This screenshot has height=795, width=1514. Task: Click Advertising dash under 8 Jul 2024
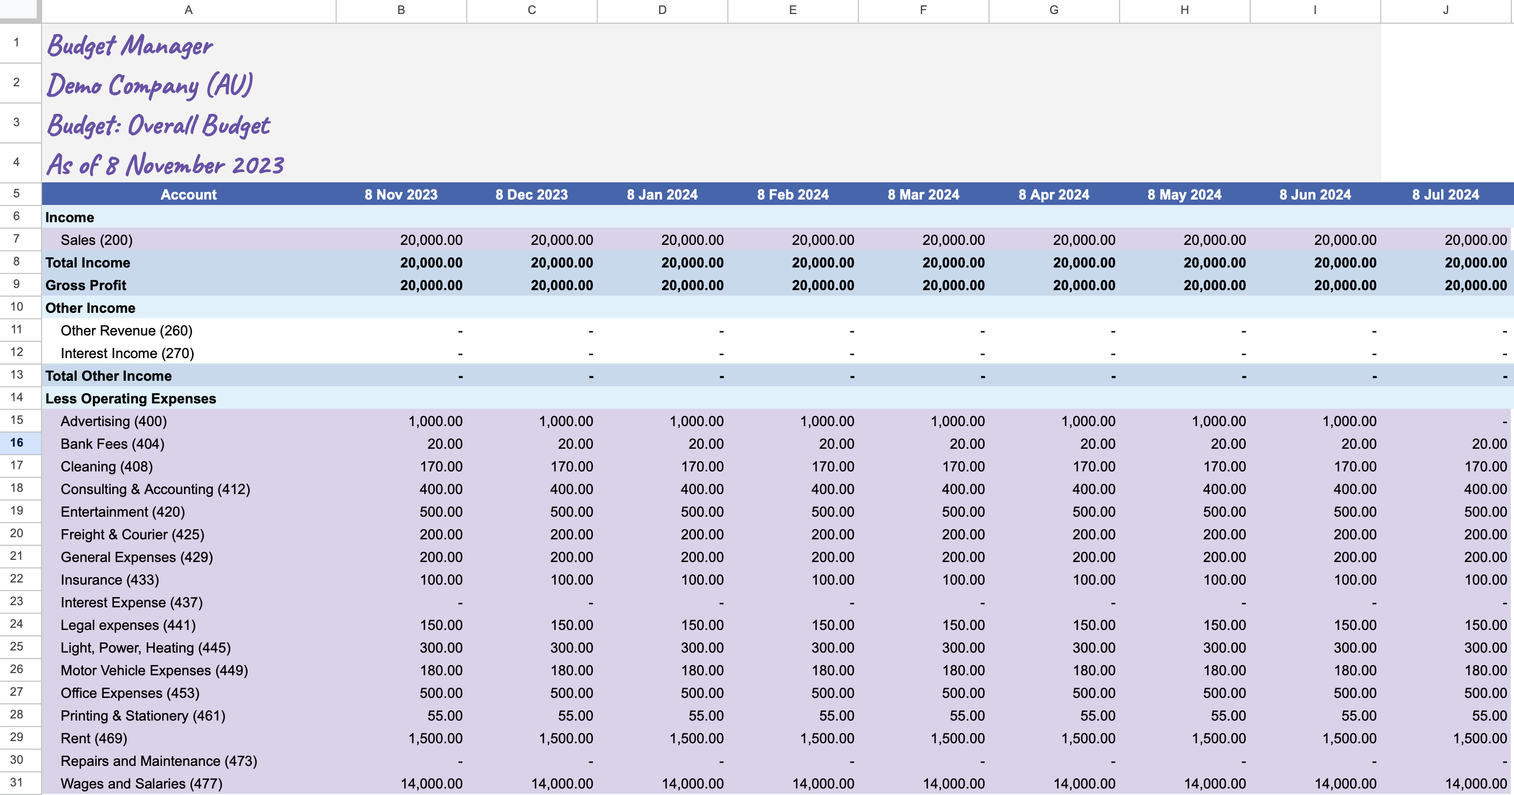click(x=1446, y=421)
